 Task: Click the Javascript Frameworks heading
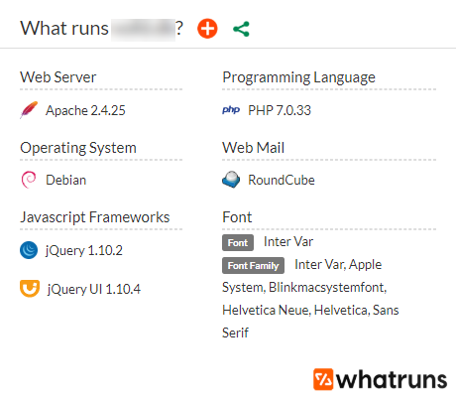95,217
